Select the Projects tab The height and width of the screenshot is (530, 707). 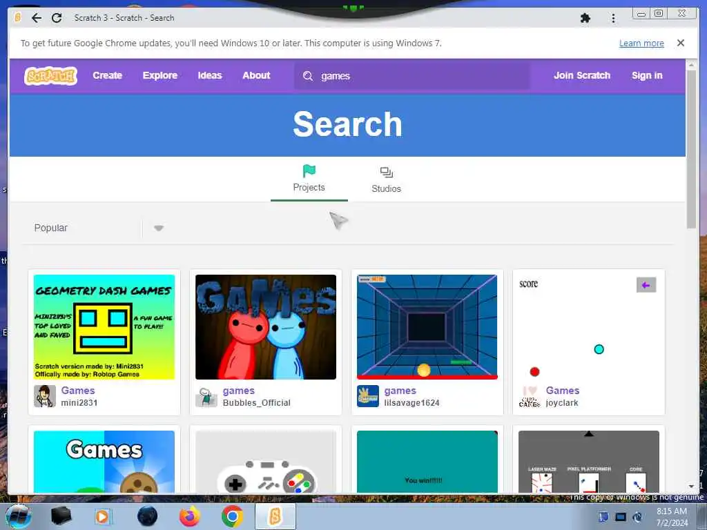tap(309, 179)
